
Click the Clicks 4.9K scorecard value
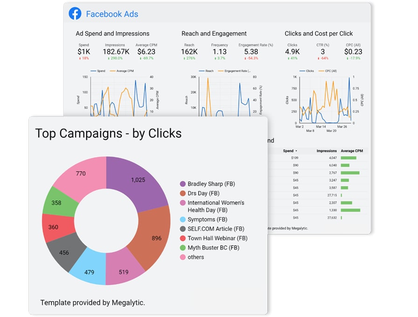click(x=292, y=51)
